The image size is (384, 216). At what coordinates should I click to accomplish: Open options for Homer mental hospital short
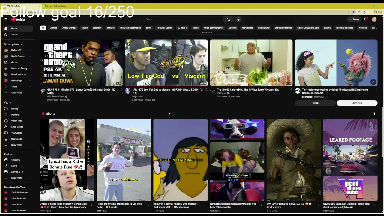coord(205,205)
